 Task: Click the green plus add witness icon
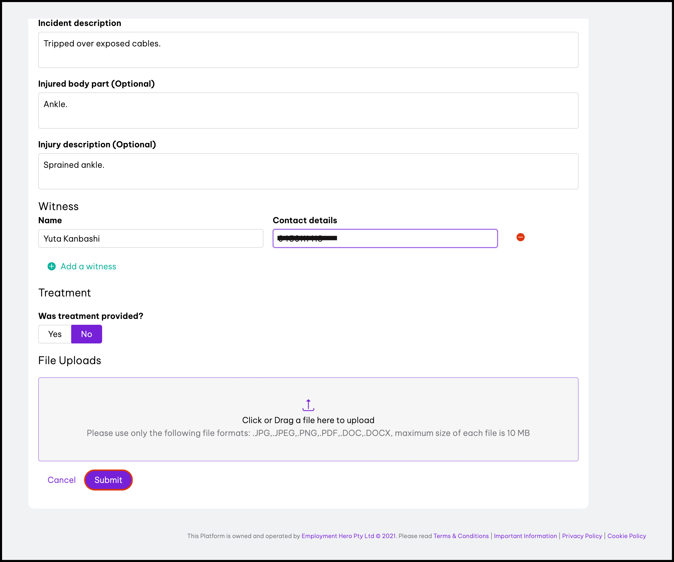[x=52, y=266]
